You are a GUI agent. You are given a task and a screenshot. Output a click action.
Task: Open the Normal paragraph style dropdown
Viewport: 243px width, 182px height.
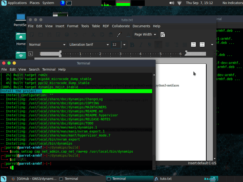[x=47, y=45]
